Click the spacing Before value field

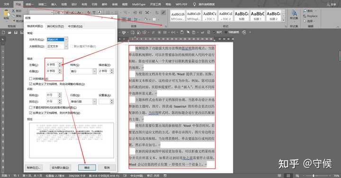pos(52,95)
